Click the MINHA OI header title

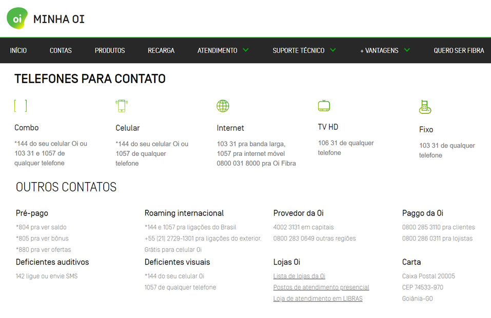click(x=59, y=19)
